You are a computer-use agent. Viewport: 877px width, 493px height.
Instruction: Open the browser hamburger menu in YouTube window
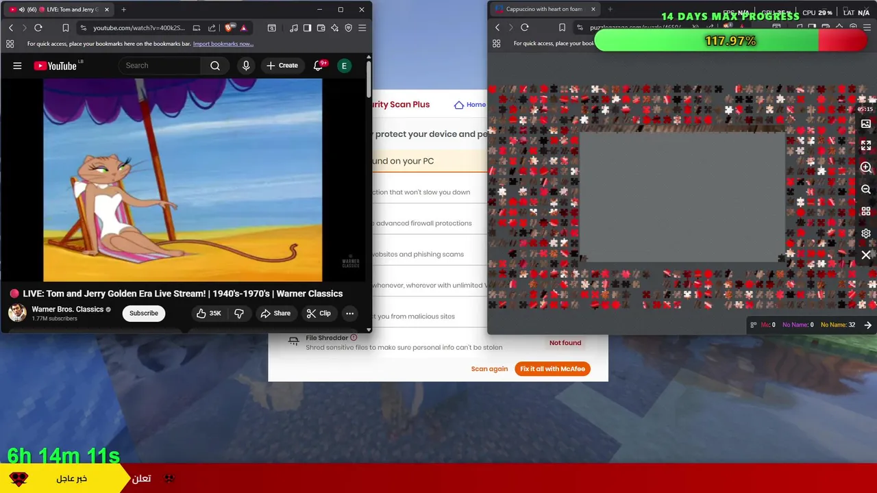pos(362,28)
